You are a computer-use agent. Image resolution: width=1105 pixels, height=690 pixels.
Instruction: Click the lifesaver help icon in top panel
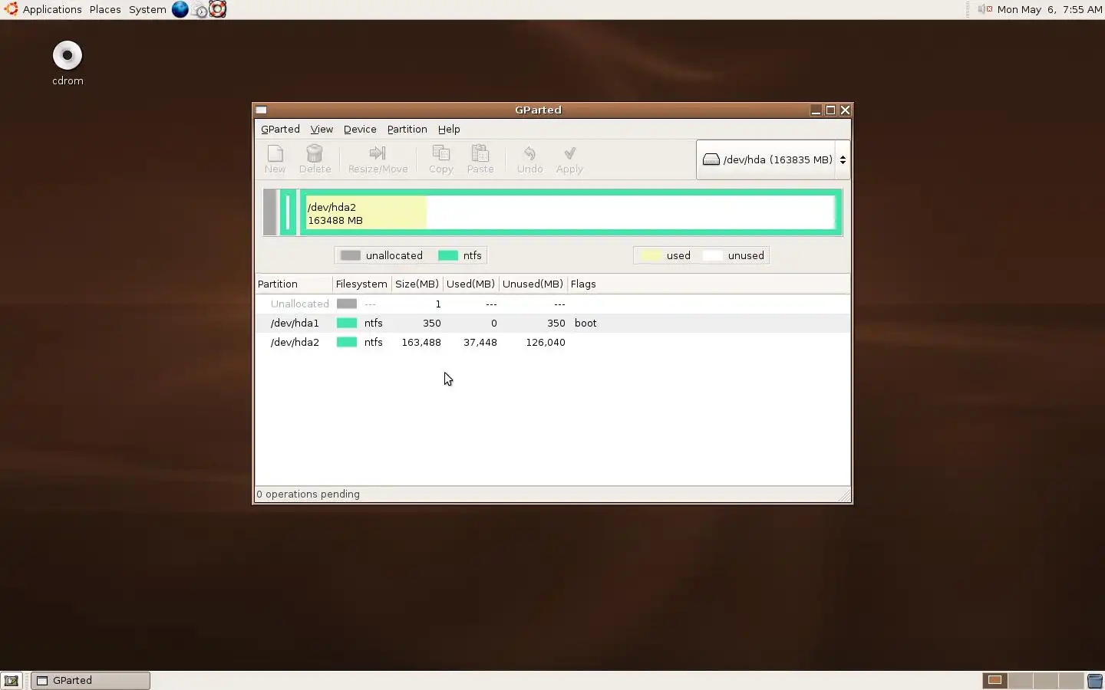(x=218, y=9)
